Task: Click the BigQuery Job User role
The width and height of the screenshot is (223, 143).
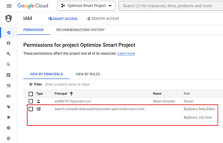Action: (198, 118)
